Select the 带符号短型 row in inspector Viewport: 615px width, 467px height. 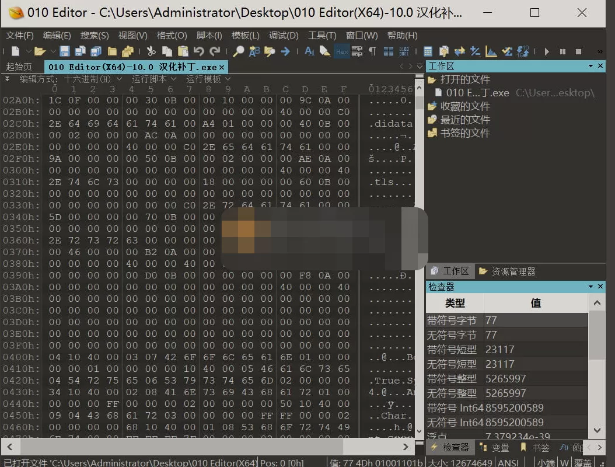[452, 350]
